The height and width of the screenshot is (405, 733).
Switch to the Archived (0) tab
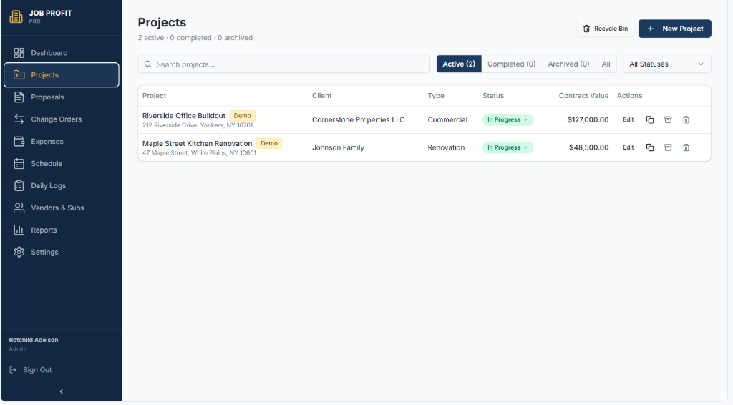(568, 64)
